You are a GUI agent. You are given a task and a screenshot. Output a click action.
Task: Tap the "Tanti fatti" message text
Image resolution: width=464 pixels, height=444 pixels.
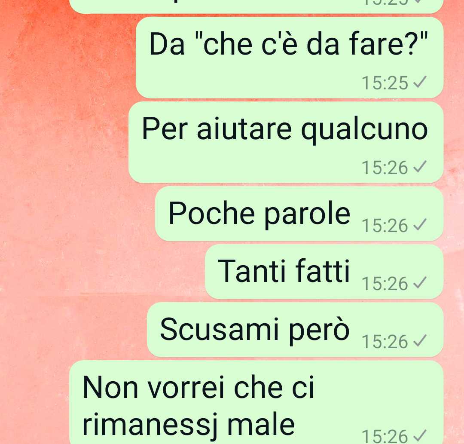(x=284, y=271)
